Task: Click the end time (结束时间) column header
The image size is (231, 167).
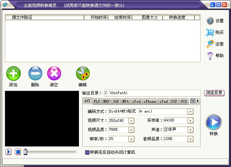Action: (120, 17)
